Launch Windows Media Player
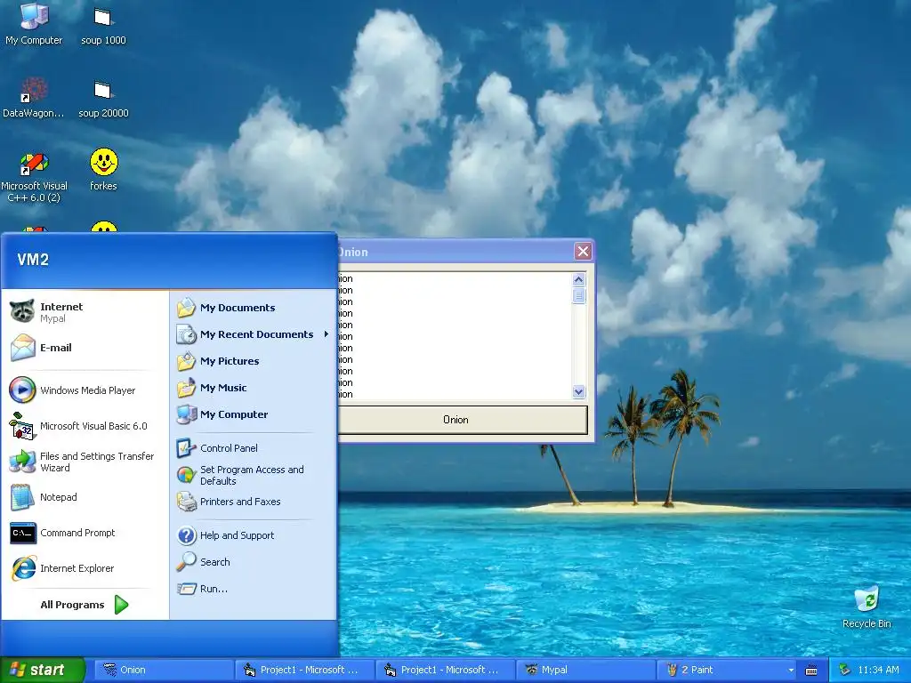This screenshot has height=683, width=911. point(85,390)
